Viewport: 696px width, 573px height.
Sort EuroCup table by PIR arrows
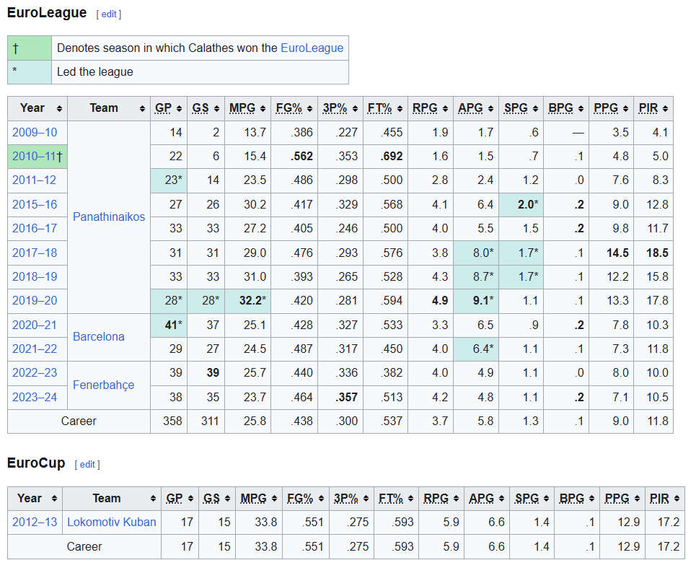(677, 499)
